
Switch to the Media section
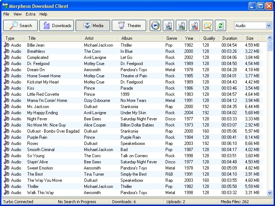93,26
